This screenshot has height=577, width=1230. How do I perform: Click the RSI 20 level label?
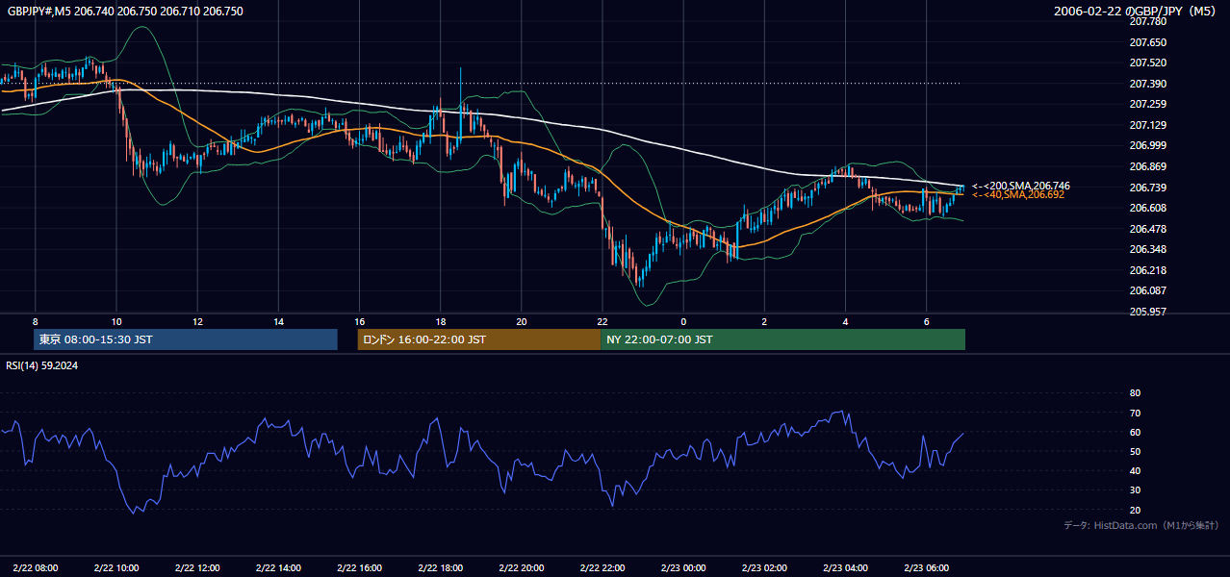tap(1135, 510)
